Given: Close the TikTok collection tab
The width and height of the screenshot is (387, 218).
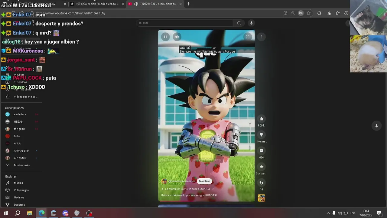Looking at the screenshot, I should pos(122,4).
